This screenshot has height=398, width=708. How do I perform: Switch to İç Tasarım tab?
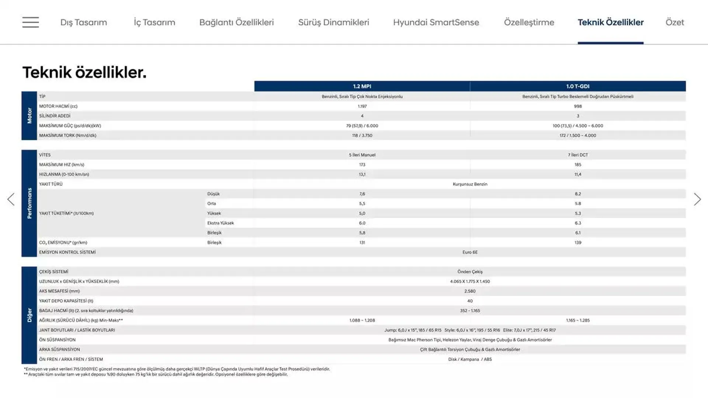pyautogui.click(x=154, y=22)
